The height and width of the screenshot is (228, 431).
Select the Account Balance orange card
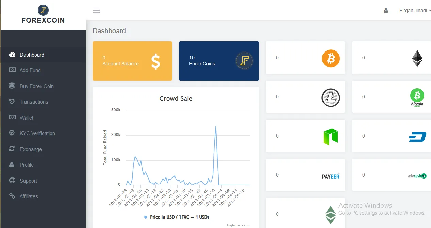tap(132, 61)
